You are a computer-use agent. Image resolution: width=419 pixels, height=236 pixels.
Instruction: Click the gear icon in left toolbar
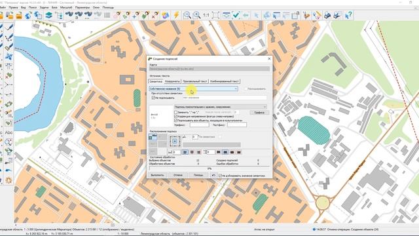tap(9, 180)
